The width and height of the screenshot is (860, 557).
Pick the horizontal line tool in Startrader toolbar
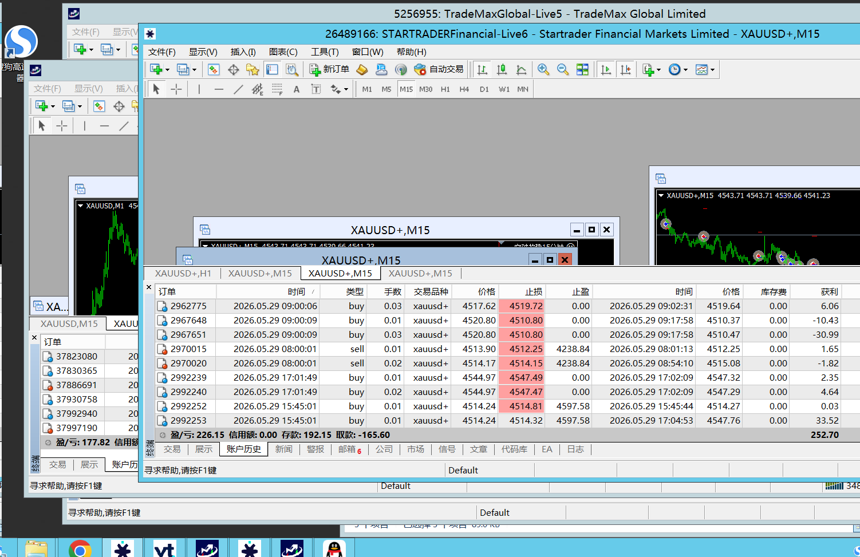pyautogui.click(x=219, y=89)
